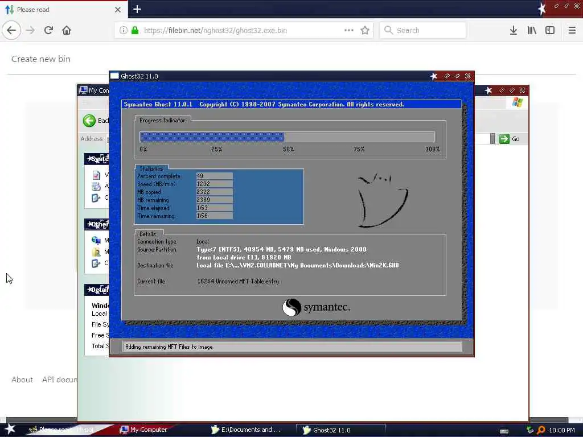Click the Current file MFT Table entry text
The height and width of the screenshot is (437, 583).
[238, 281]
